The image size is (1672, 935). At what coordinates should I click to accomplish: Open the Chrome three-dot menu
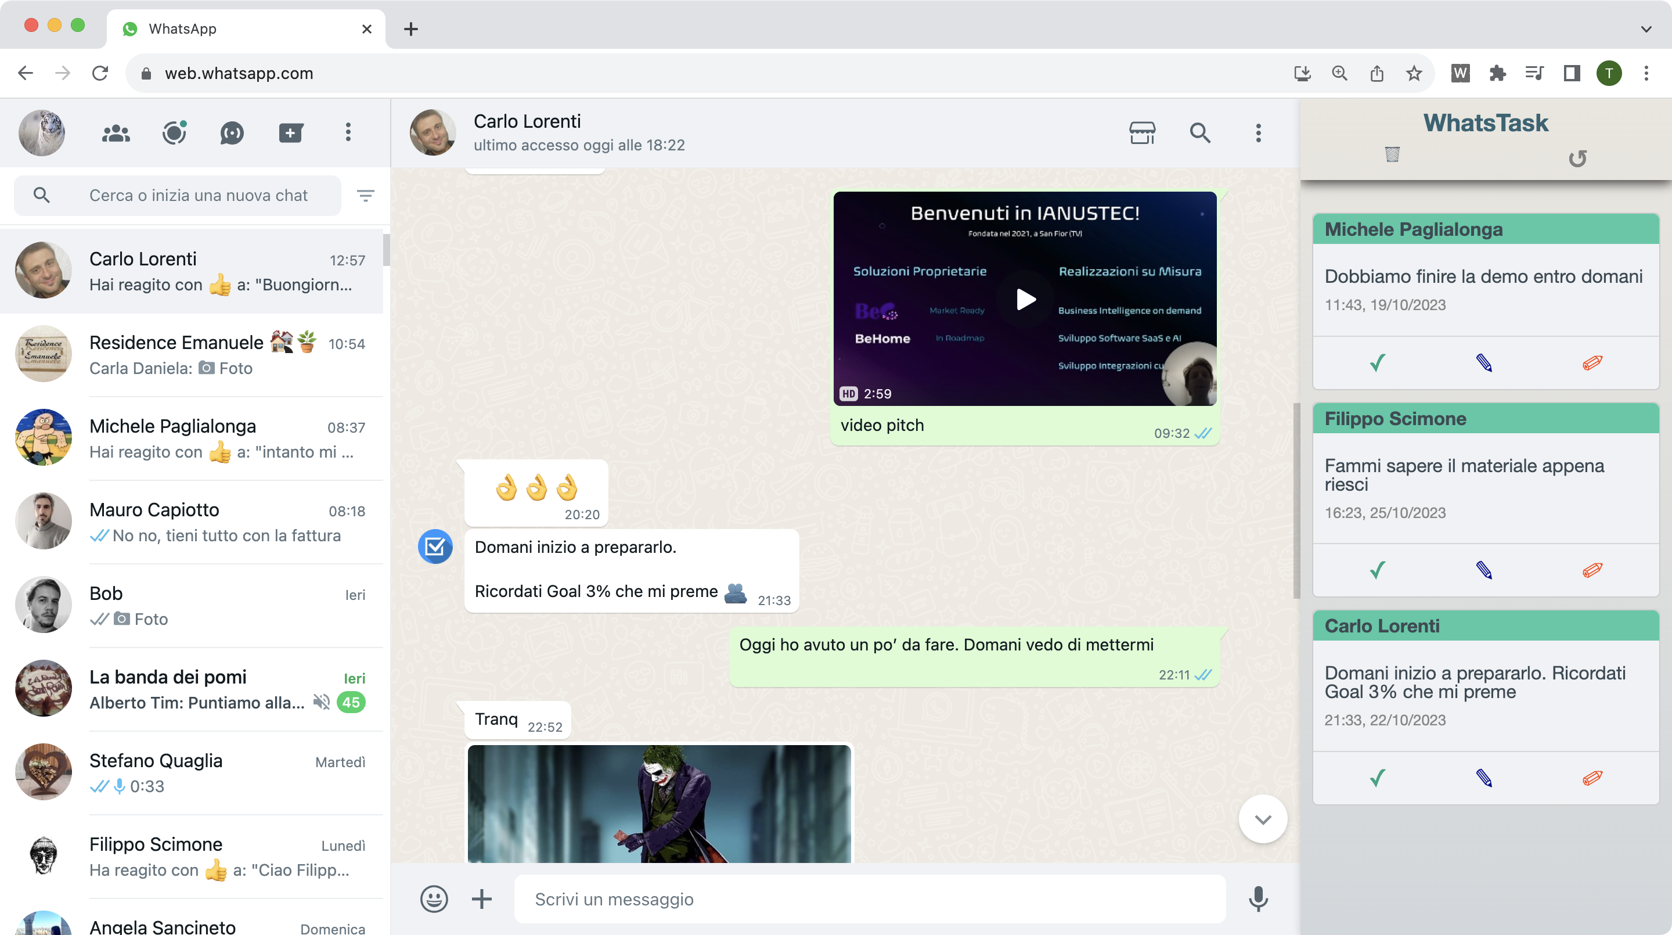pos(1646,73)
